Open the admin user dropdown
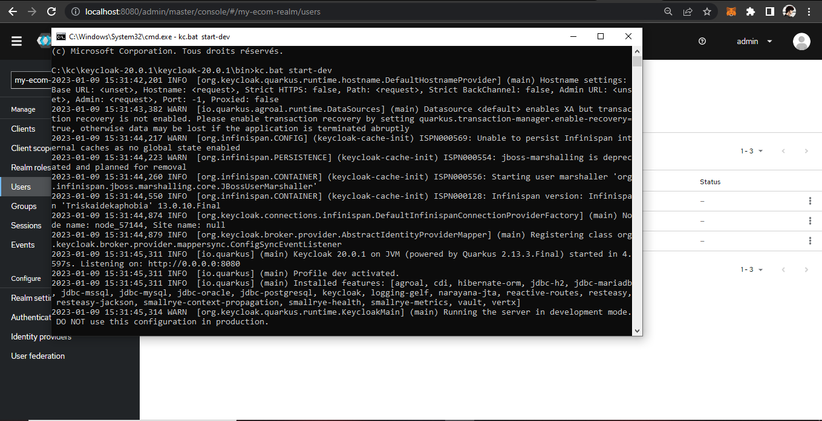 click(x=754, y=41)
